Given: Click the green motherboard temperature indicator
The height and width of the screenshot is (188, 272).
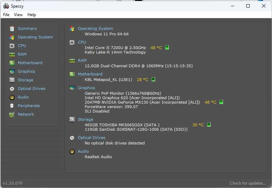Looking at the screenshot, I should 153,79.
